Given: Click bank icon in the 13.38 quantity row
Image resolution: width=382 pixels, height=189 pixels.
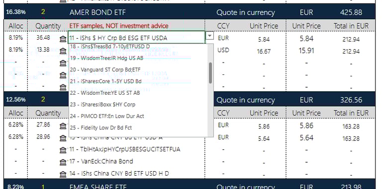Looking at the screenshot, I should click(63, 51).
